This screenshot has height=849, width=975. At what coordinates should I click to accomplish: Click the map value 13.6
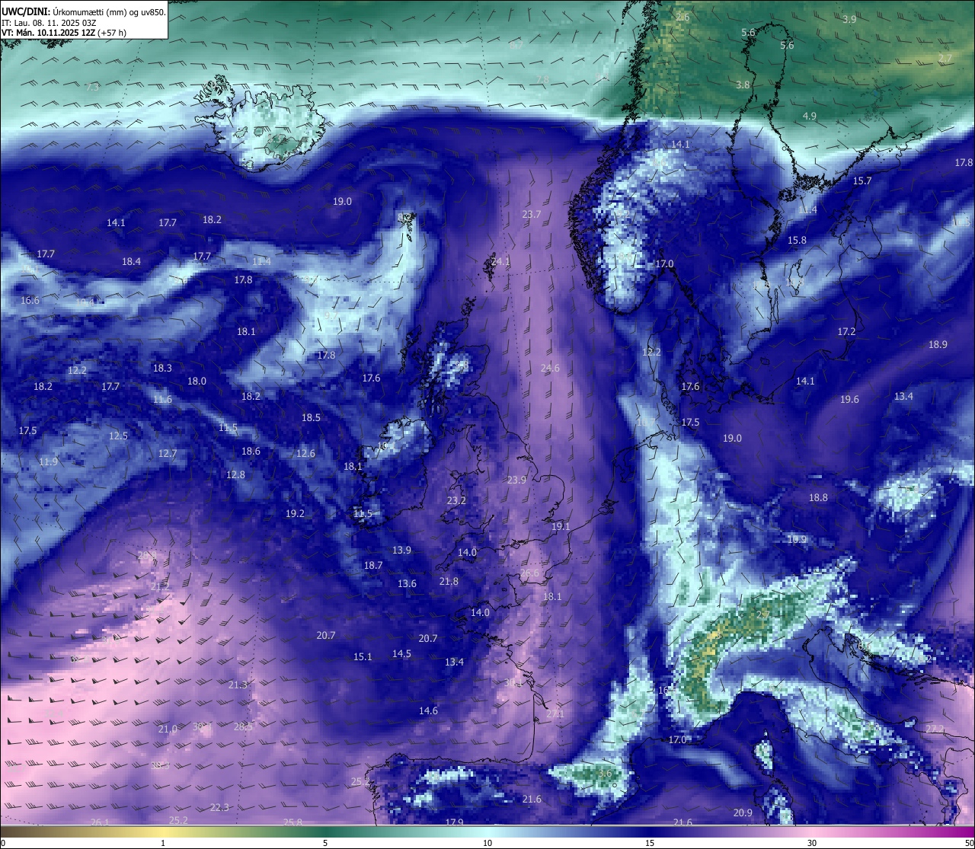click(407, 583)
